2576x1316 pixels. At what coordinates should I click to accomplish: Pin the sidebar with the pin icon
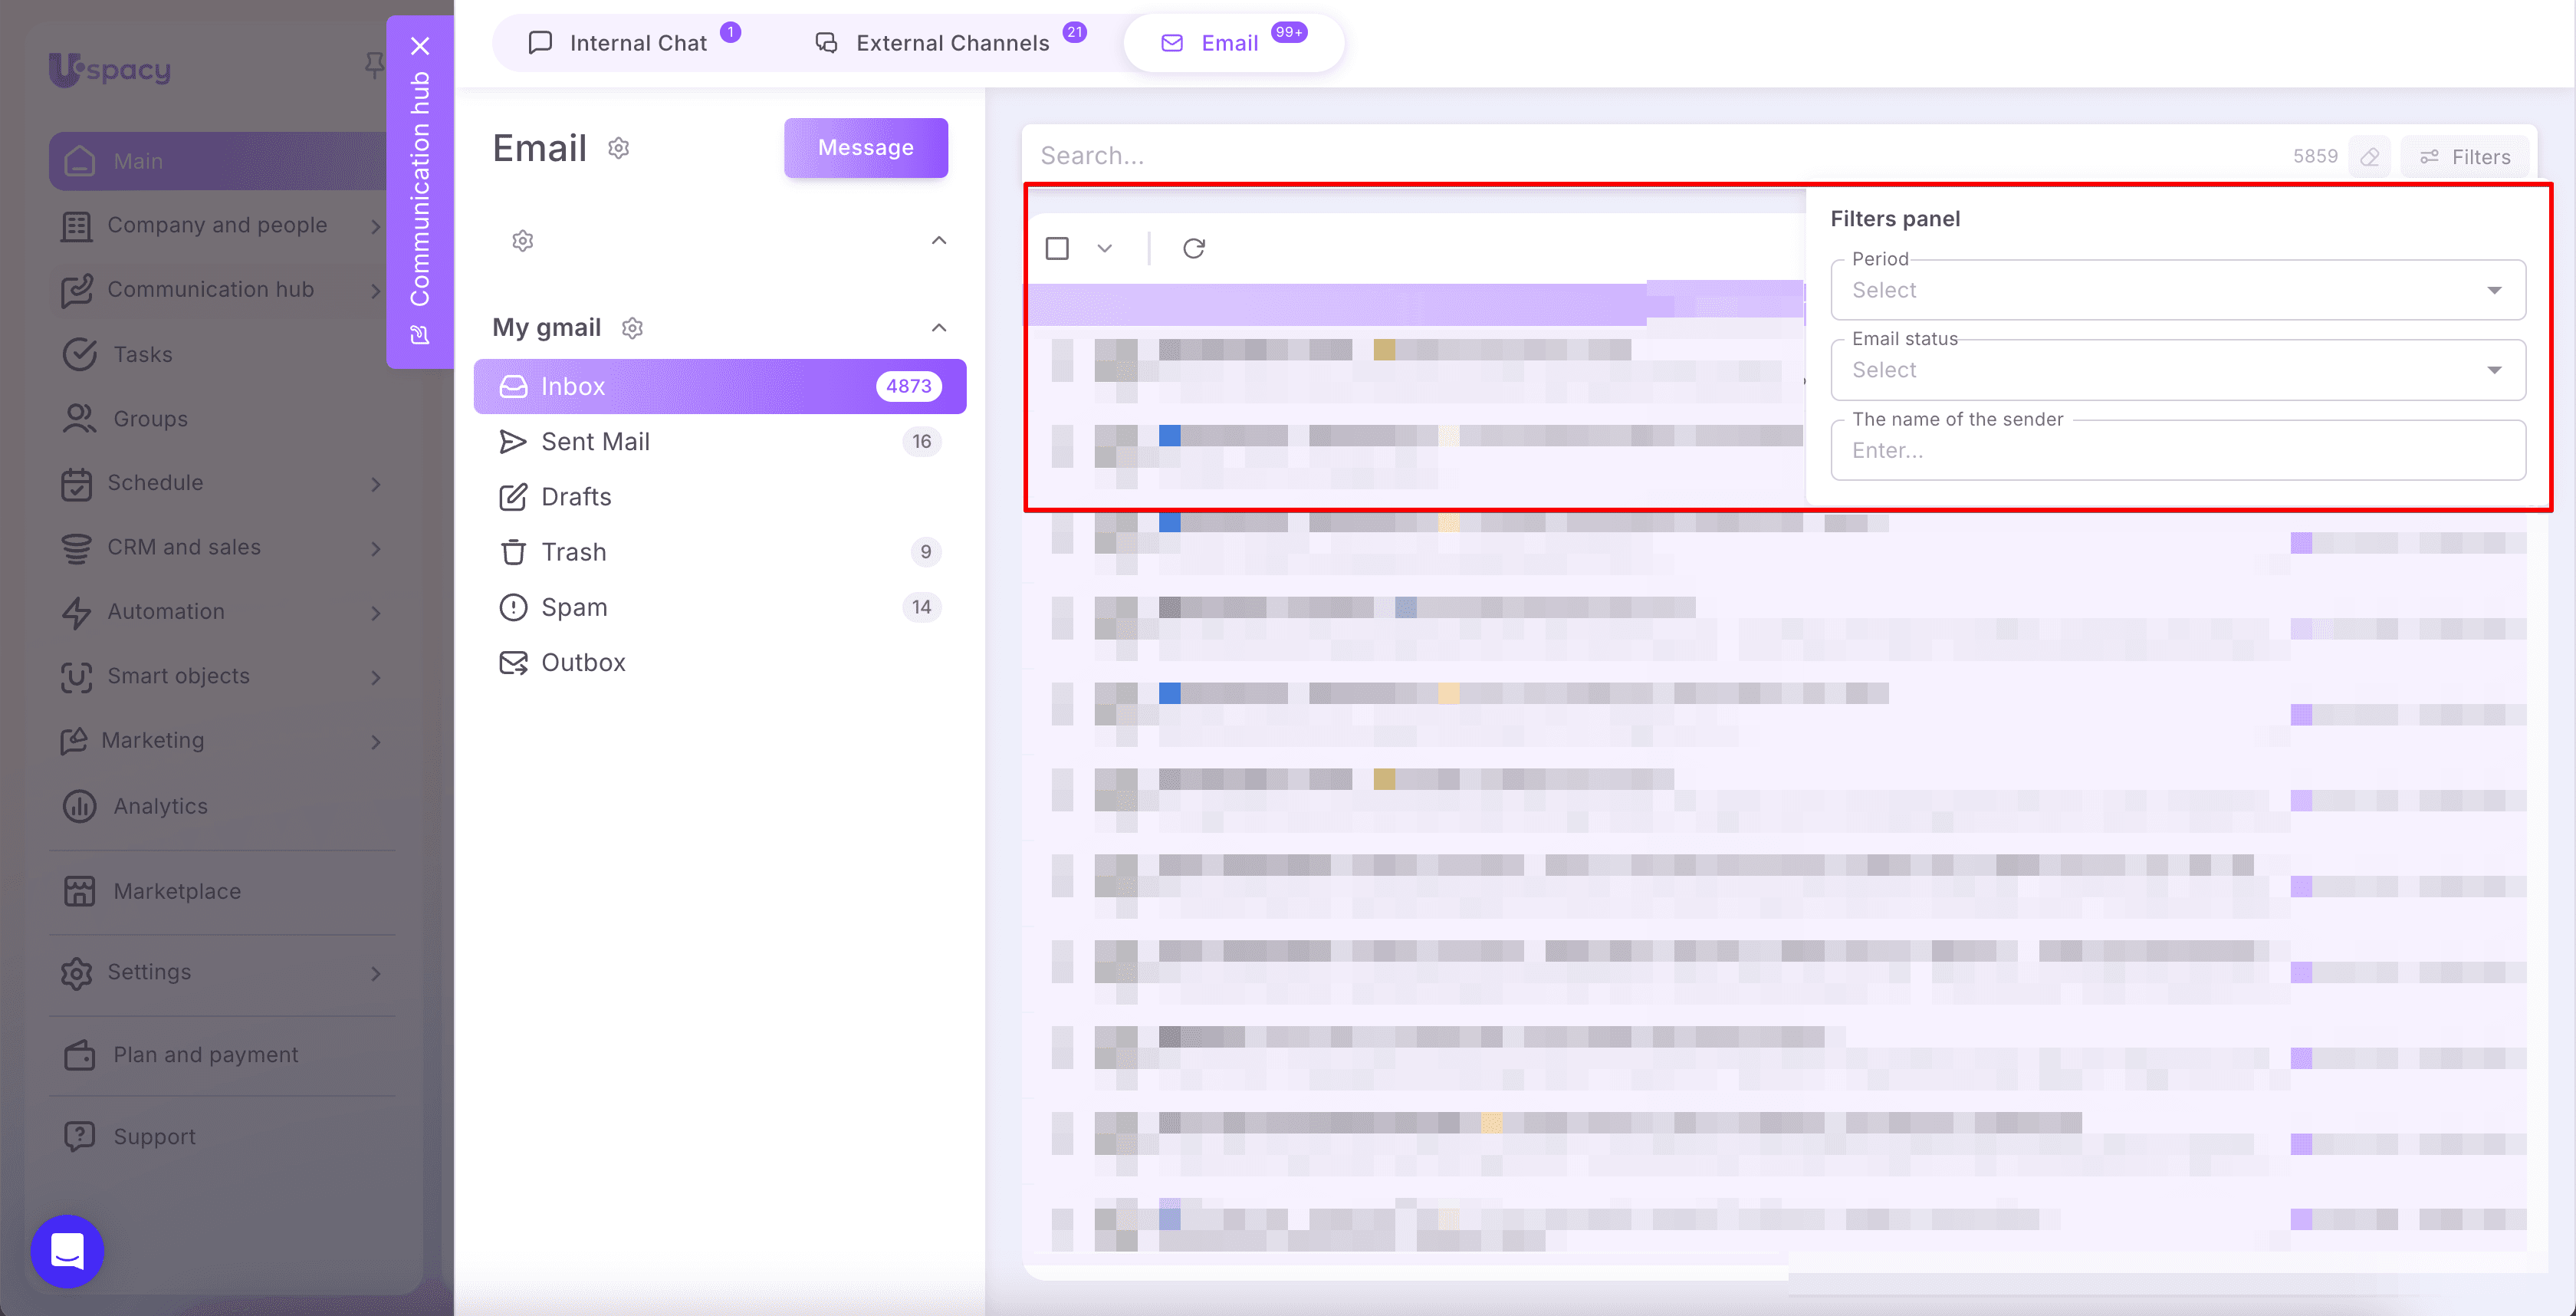[x=374, y=66]
